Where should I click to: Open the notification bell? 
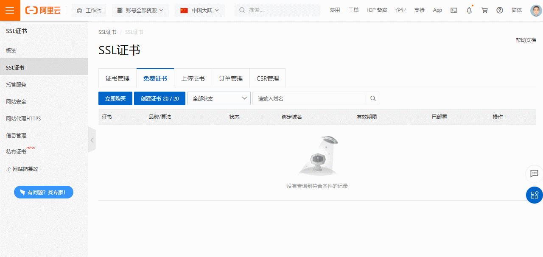pos(469,10)
